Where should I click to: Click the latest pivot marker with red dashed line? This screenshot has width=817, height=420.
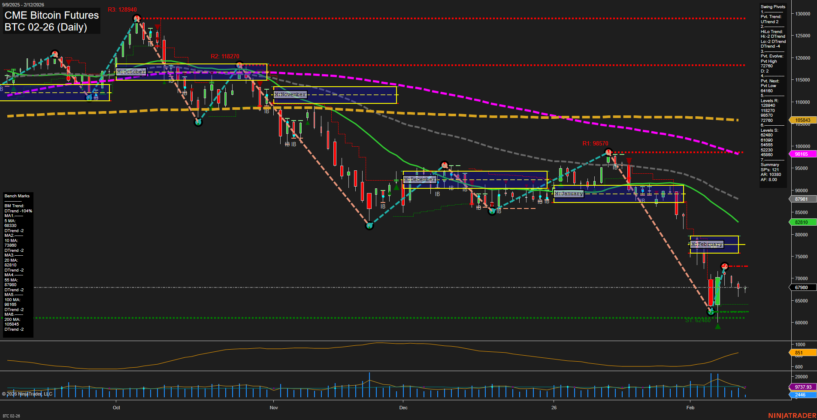click(x=724, y=266)
